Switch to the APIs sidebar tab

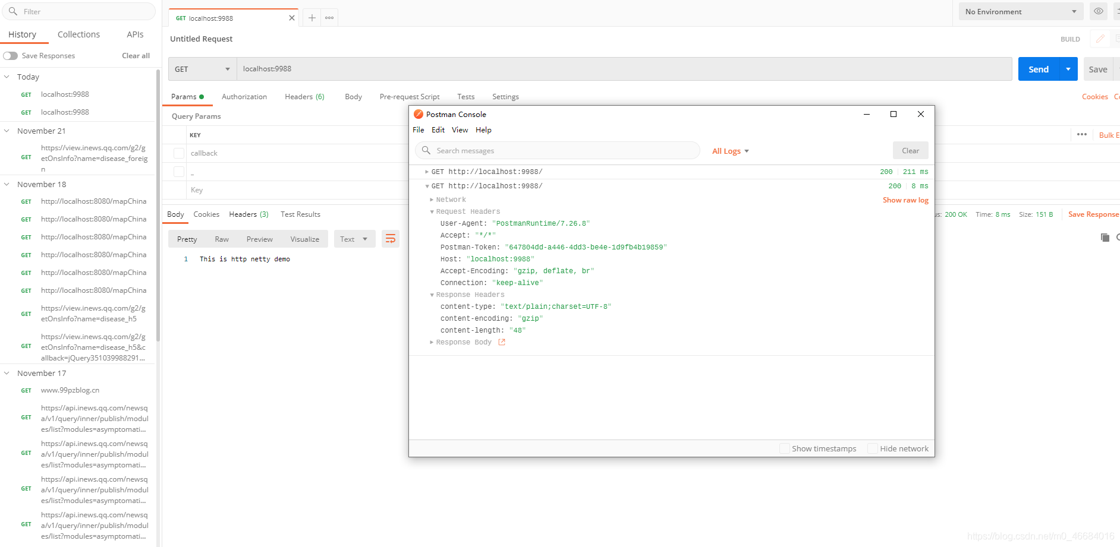coord(135,34)
